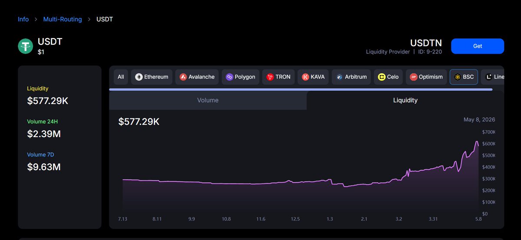Filter by Avalanche chain

(x=197, y=77)
